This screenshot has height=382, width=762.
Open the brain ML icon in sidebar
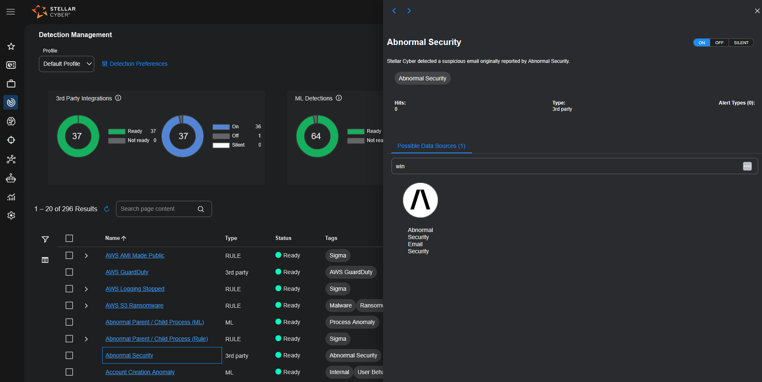point(11,121)
